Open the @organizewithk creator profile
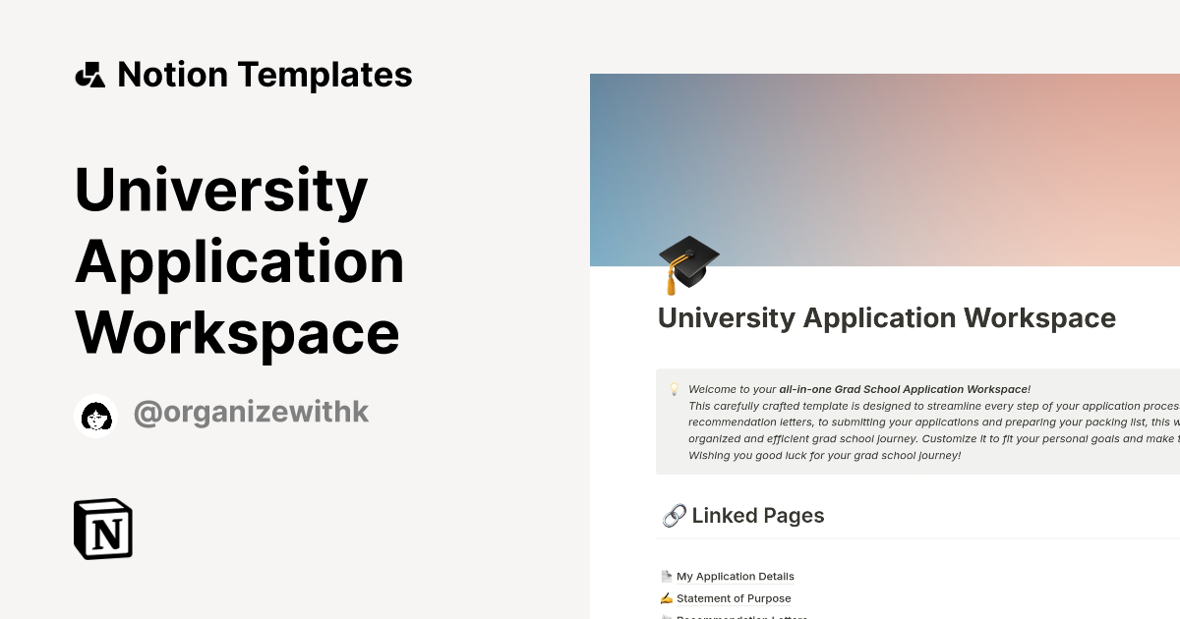Viewport: 1180px width, 619px height. click(250, 412)
